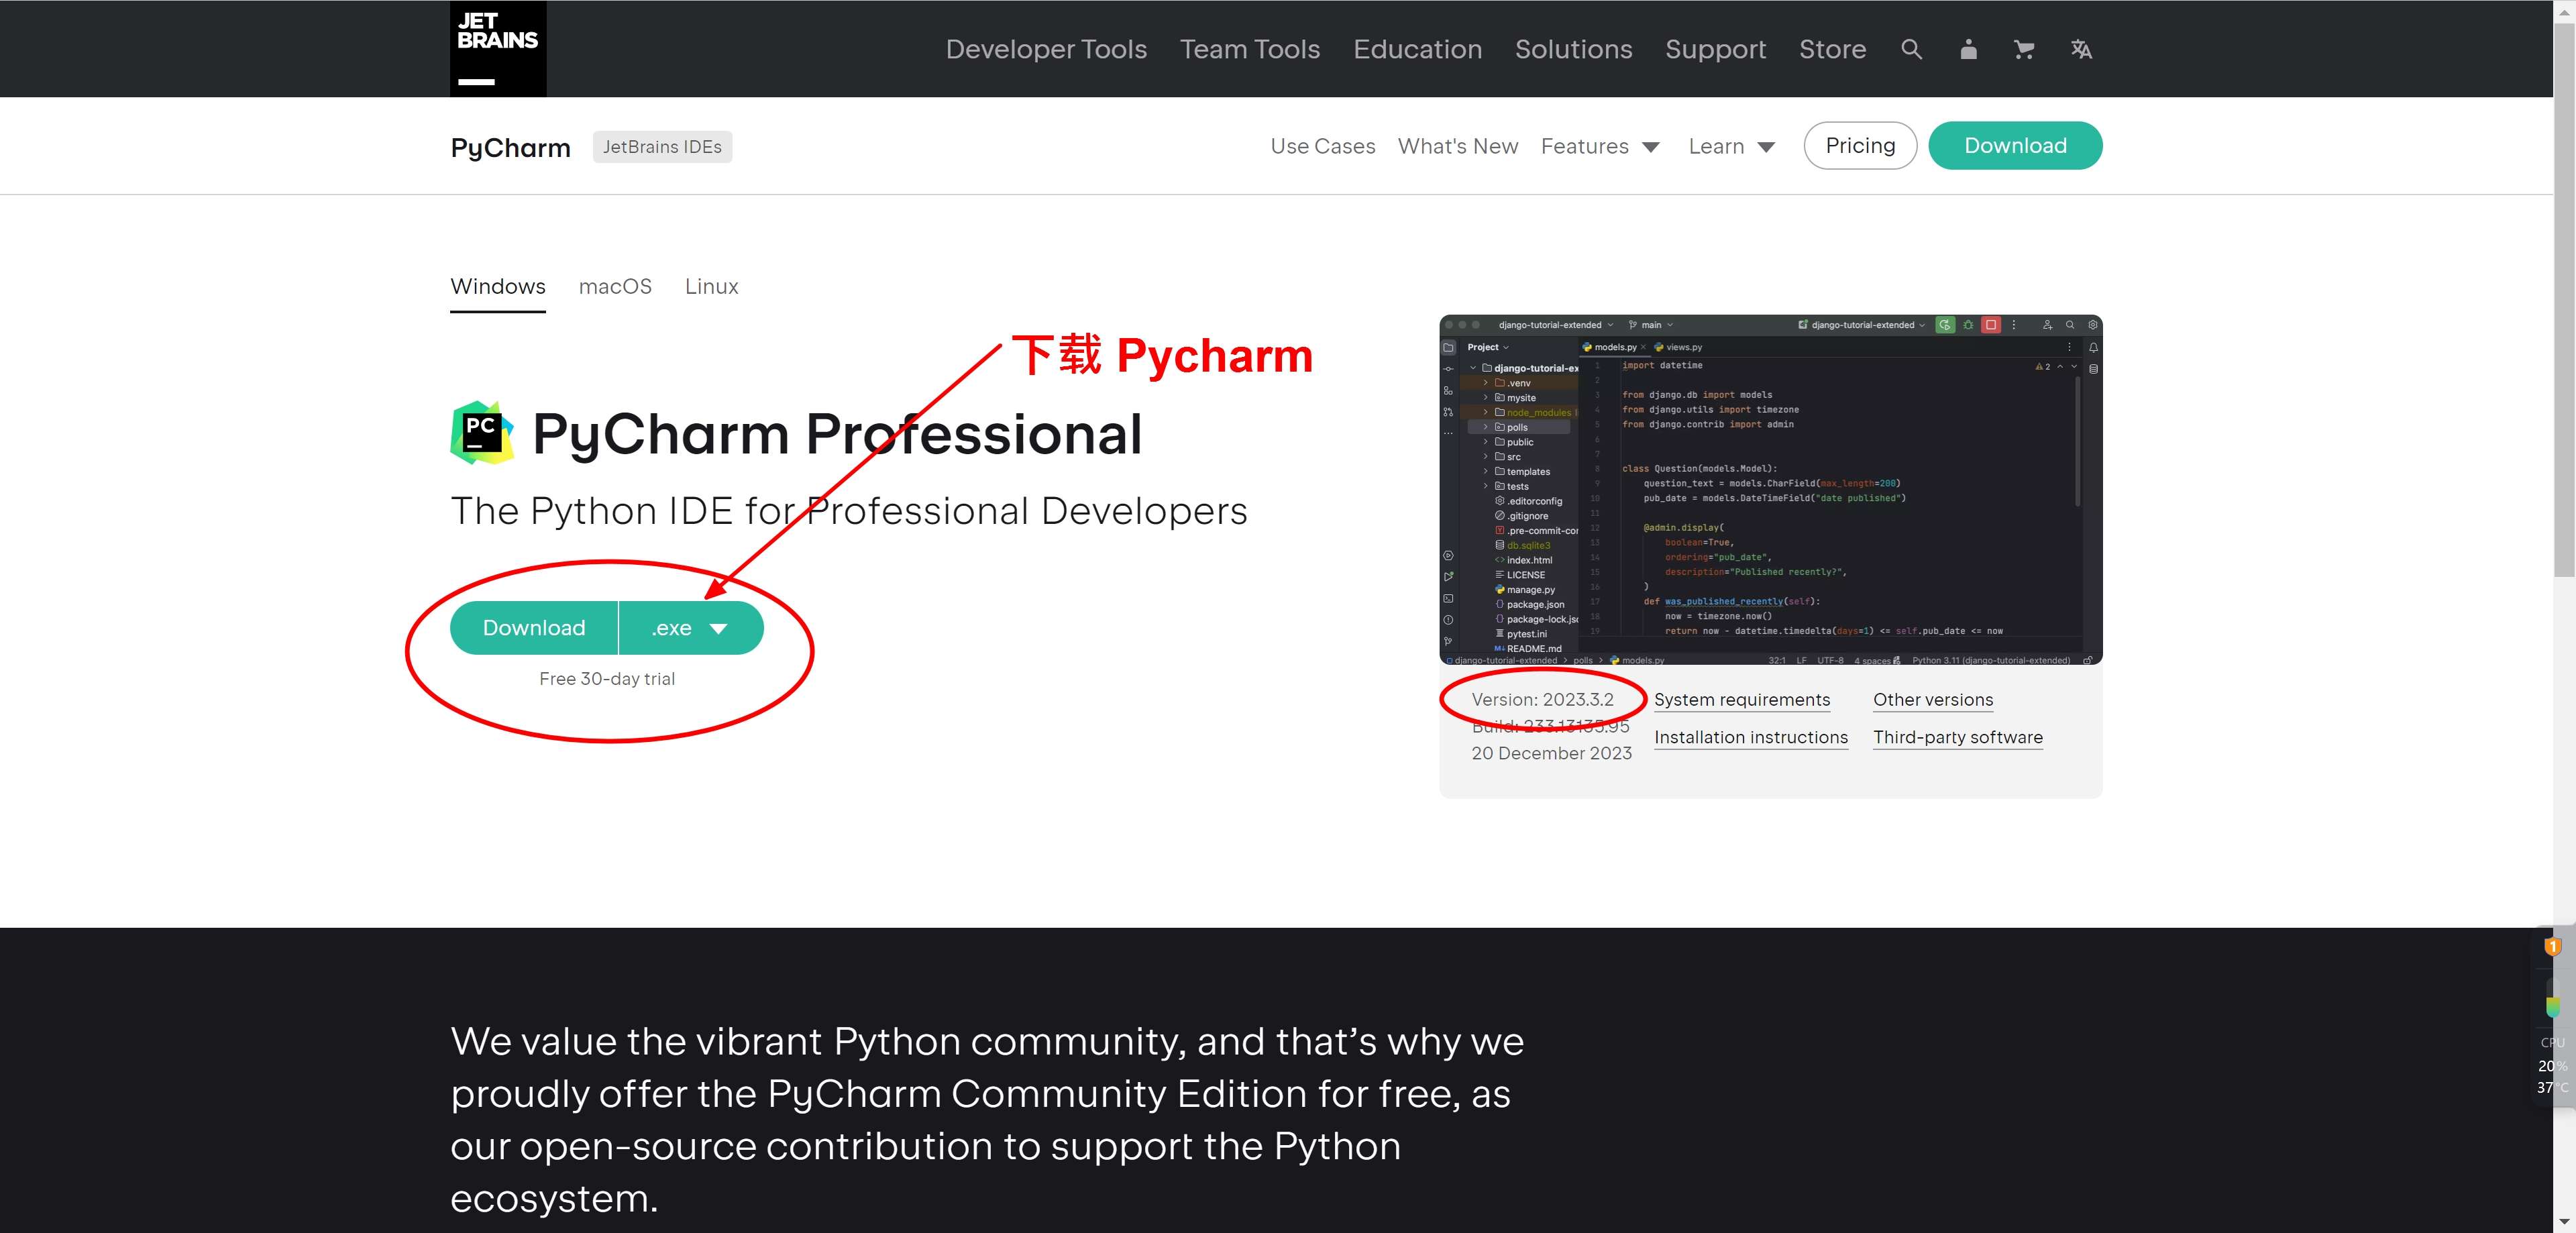2576x1233 pixels.
Task: Click the 'Version: 2023.3.2' text
Action: tap(1542, 700)
